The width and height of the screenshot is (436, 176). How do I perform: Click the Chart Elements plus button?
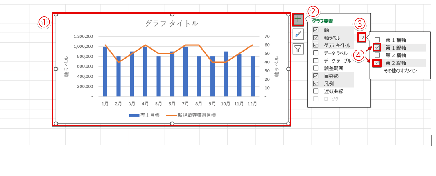click(x=298, y=19)
